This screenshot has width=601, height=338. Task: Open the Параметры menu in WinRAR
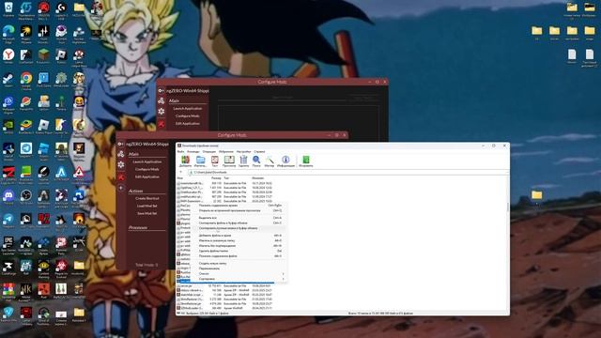point(243,152)
